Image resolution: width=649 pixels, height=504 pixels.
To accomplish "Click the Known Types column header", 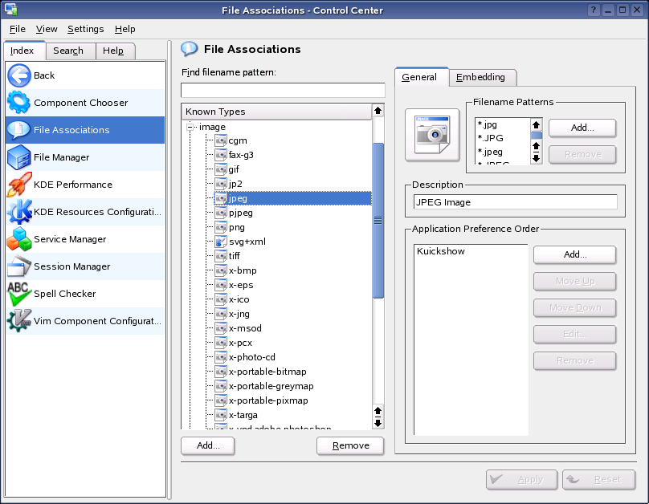I will (276, 112).
